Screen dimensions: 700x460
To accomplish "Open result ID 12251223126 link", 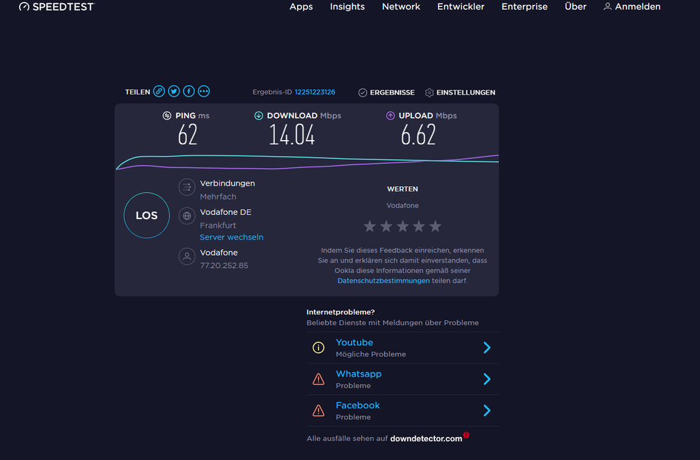I will 315,92.
